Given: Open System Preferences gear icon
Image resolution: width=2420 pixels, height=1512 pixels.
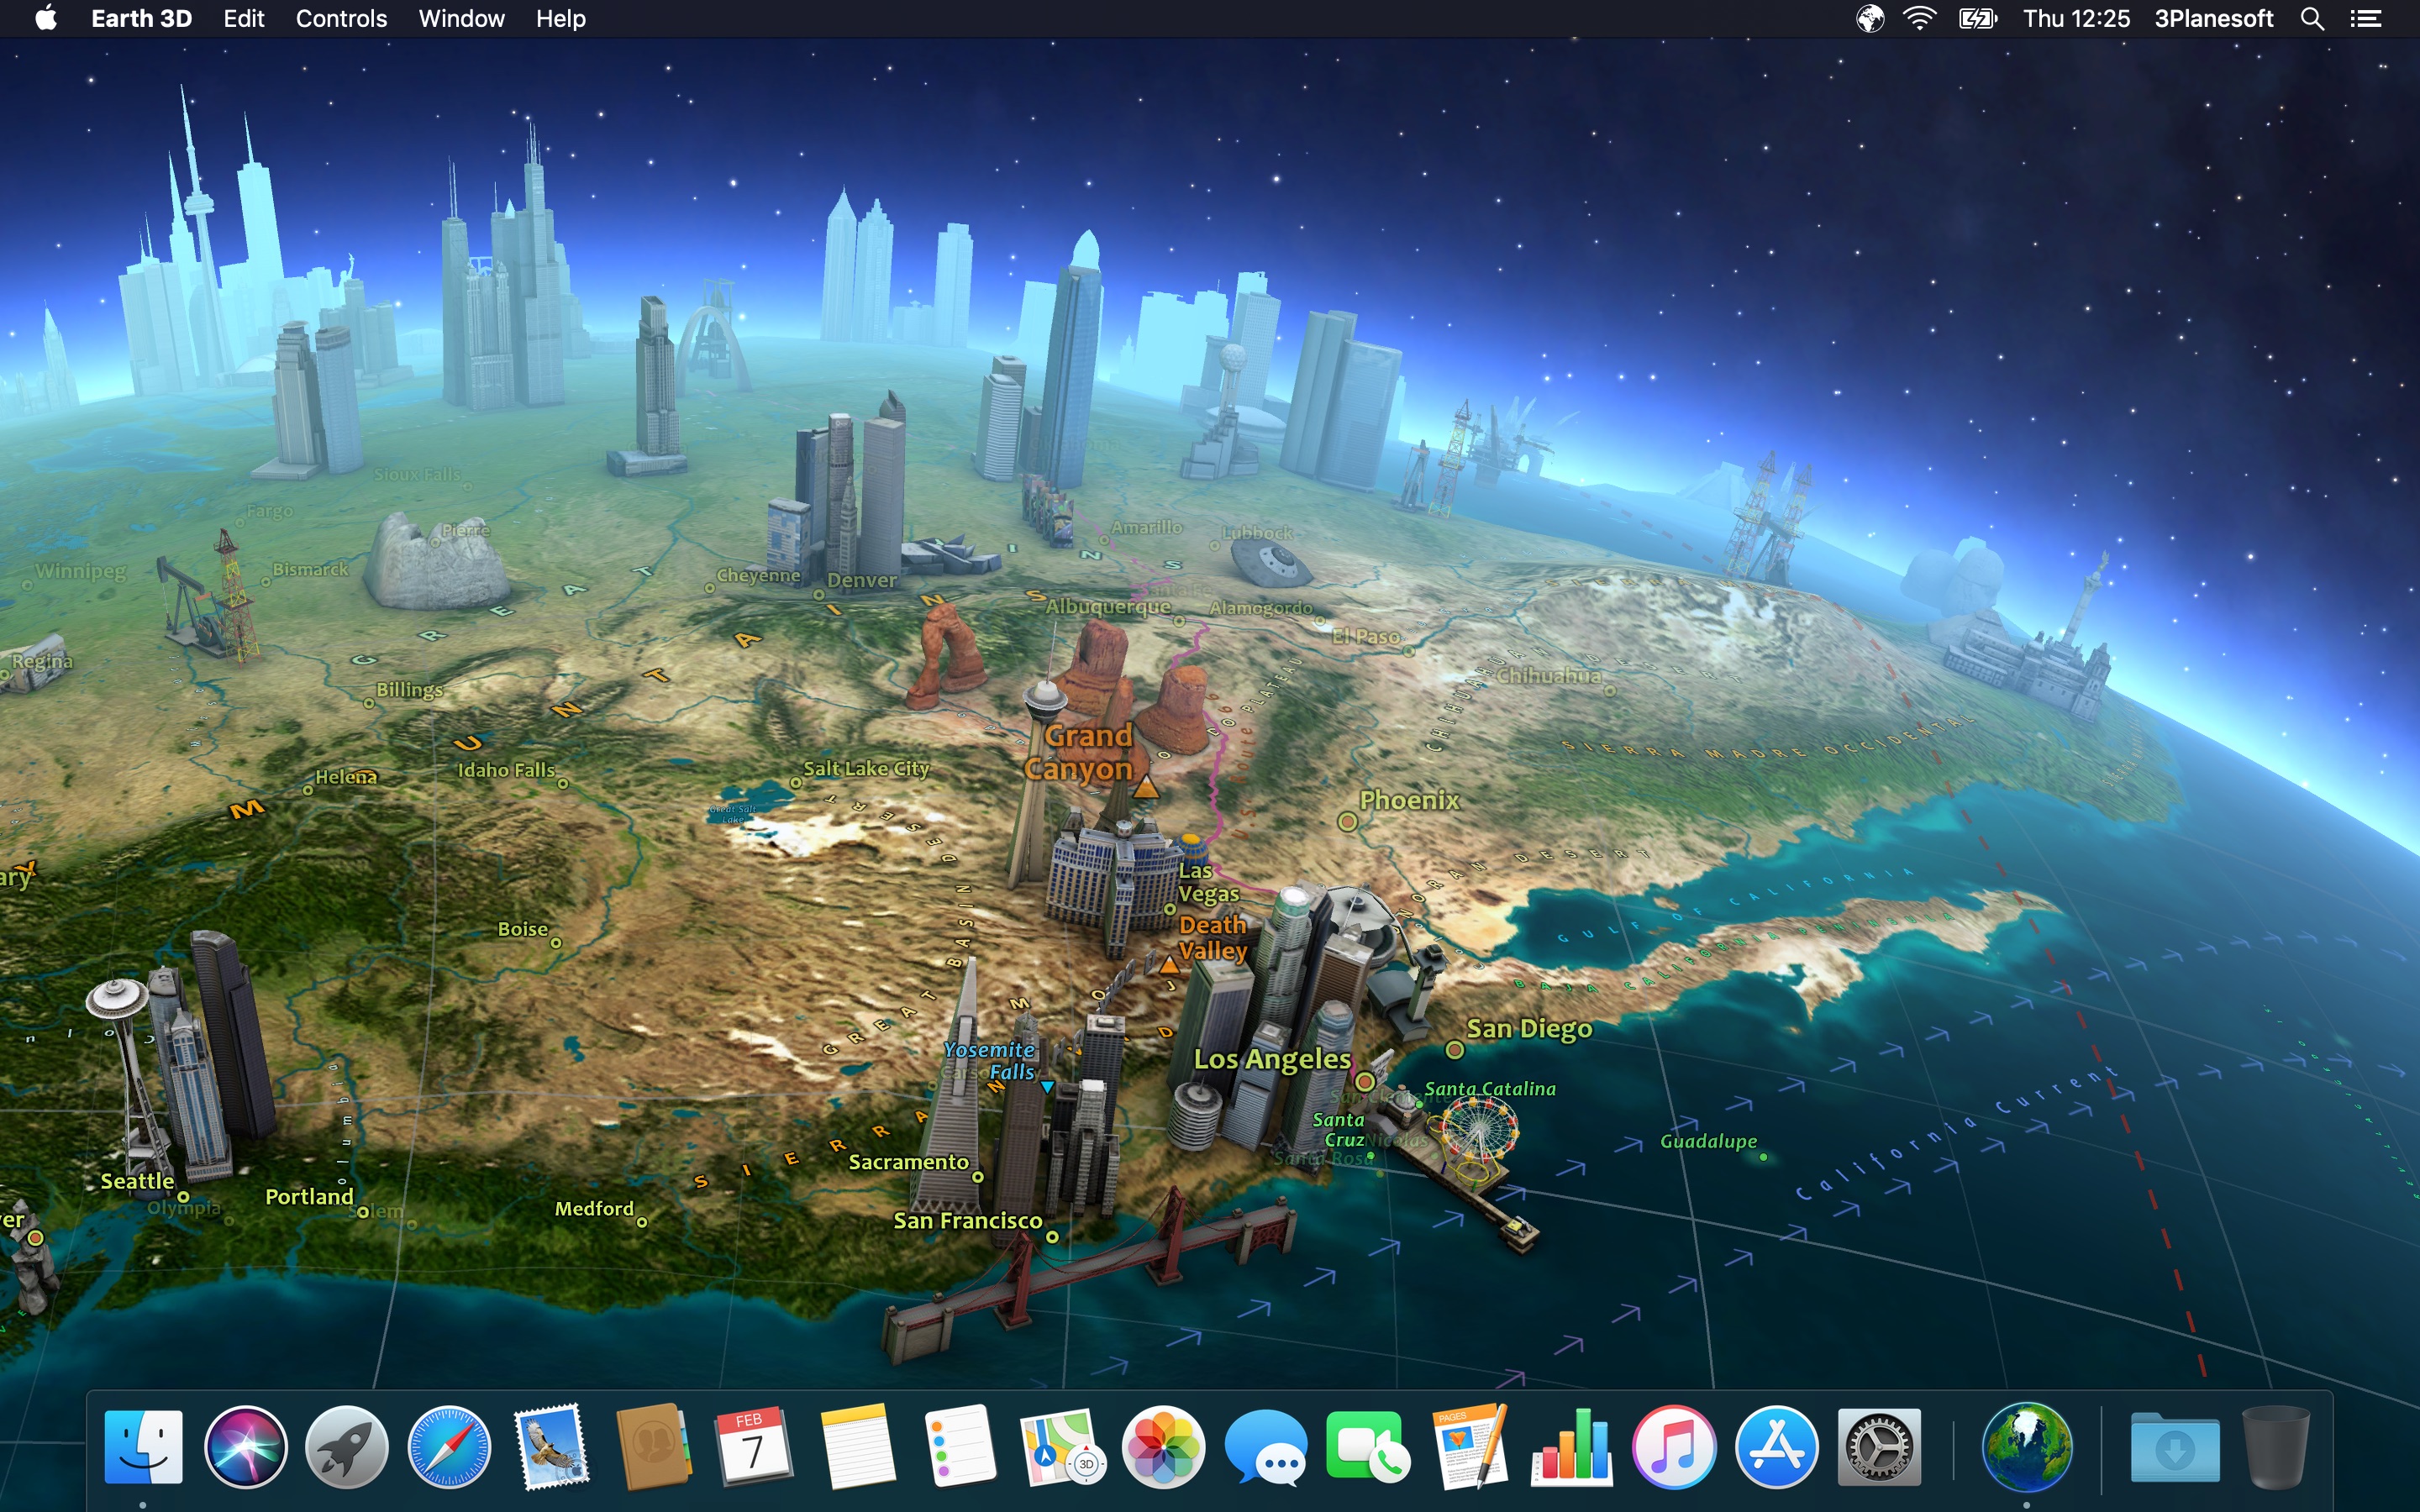Looking at the screenshot, I should [x=1879, y=1446].
